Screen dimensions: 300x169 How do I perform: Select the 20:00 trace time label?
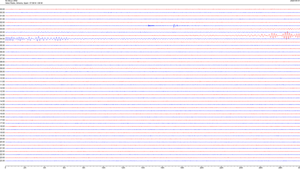point(2,139)
